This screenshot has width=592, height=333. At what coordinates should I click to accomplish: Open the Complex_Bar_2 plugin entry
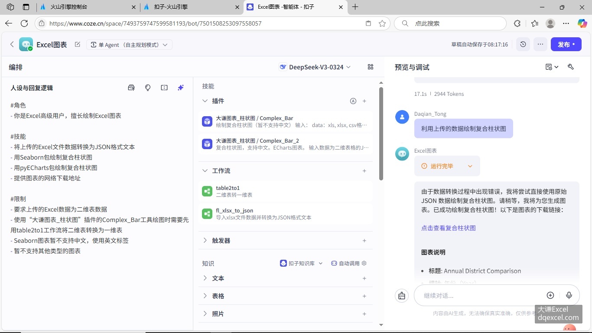286,144
